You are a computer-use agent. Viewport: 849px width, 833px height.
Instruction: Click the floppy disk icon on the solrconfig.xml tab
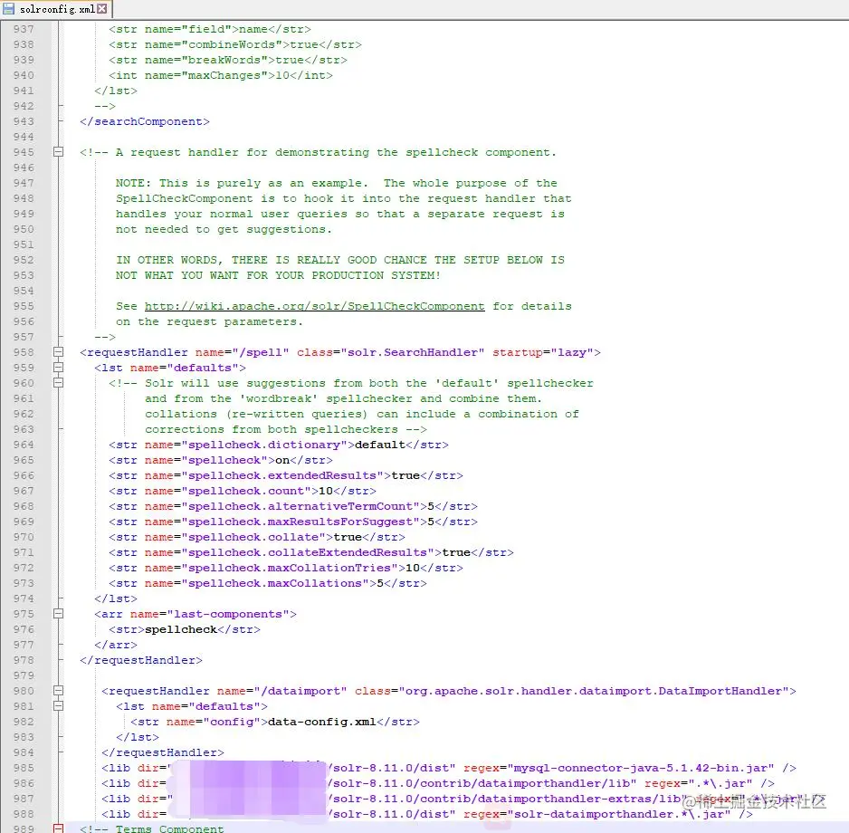(10, 9)
